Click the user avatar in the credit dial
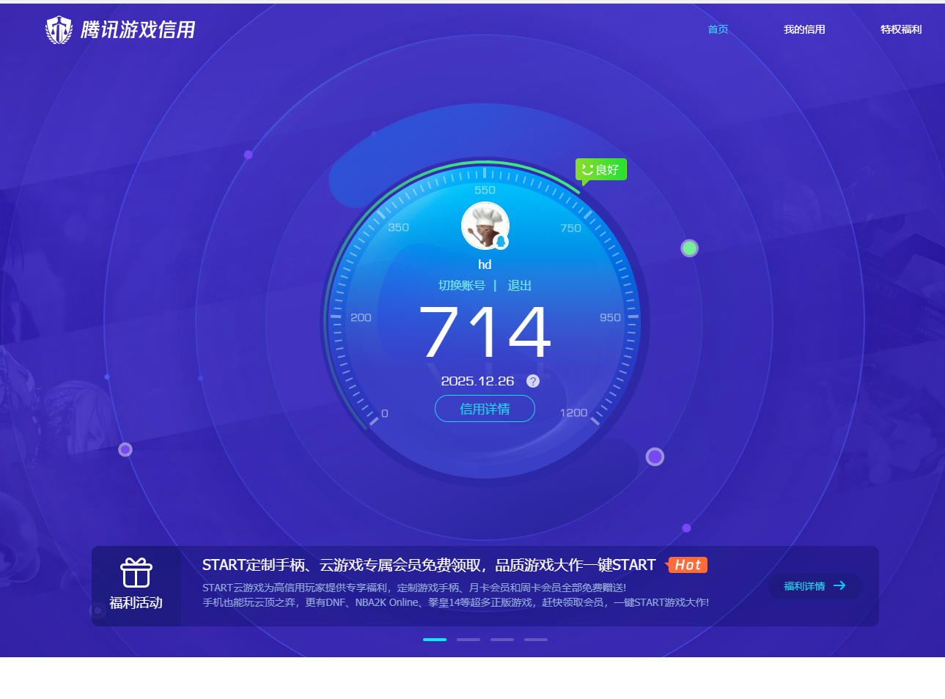This screenshot has height=699, width=945. point(485,226)
